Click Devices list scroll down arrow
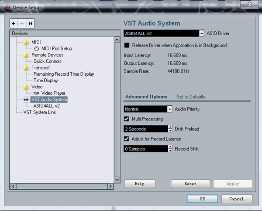Viewport: 262px width, 211px height. (x=117, y=180)
